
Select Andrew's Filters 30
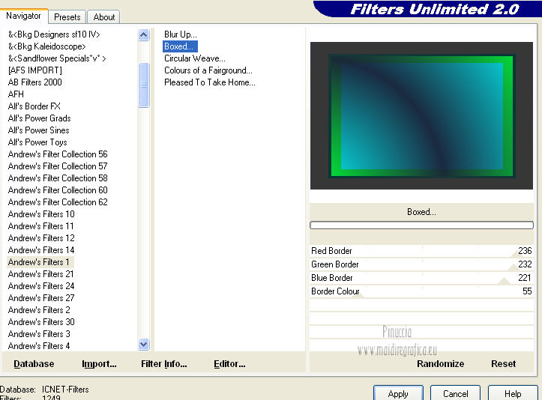[41, 322]
